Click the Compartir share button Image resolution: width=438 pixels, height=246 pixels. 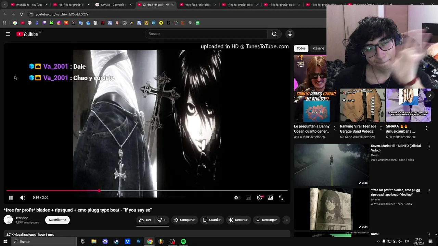(x=184, y=220)
